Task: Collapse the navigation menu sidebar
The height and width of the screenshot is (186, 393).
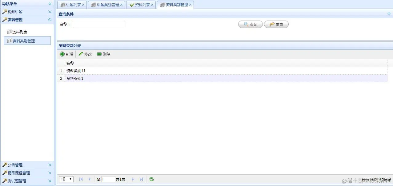Action: point(50,4)
